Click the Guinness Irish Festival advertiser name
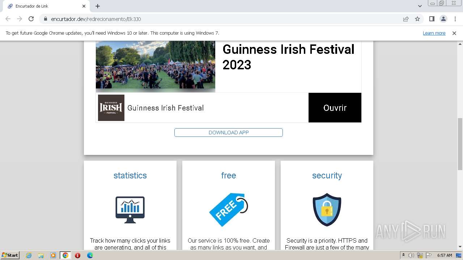Viewport: 463px width, 260px height. click(165, 108)
